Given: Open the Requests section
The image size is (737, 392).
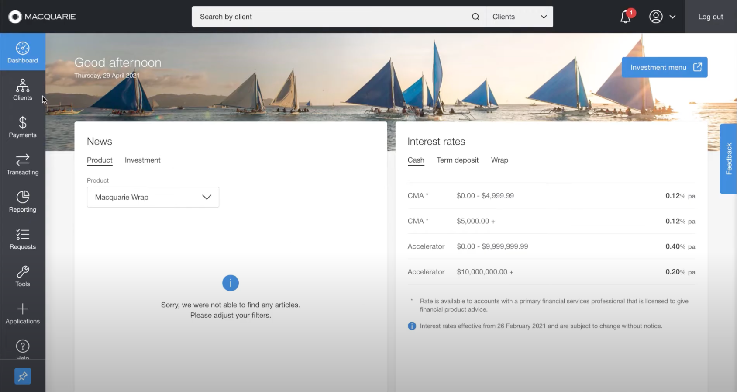Looking at the screenshot, I should click(23, 239).
